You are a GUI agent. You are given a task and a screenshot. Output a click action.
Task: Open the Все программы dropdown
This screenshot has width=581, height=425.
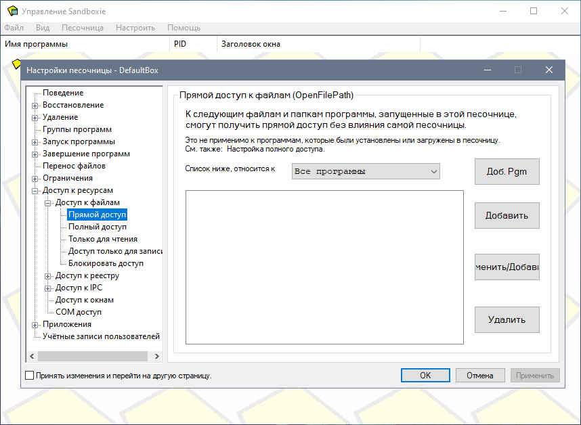pos(366,172)
